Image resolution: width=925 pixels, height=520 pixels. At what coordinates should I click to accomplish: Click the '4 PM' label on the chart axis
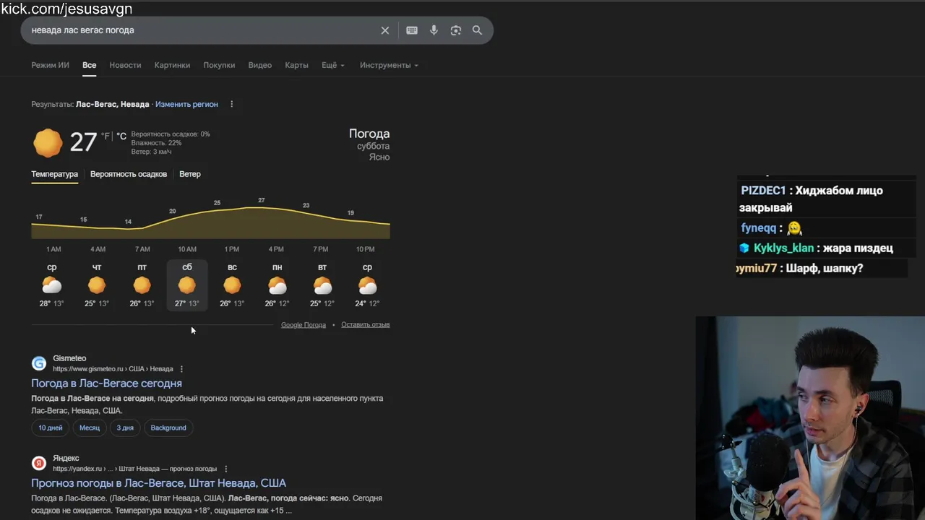coord(276,249)
